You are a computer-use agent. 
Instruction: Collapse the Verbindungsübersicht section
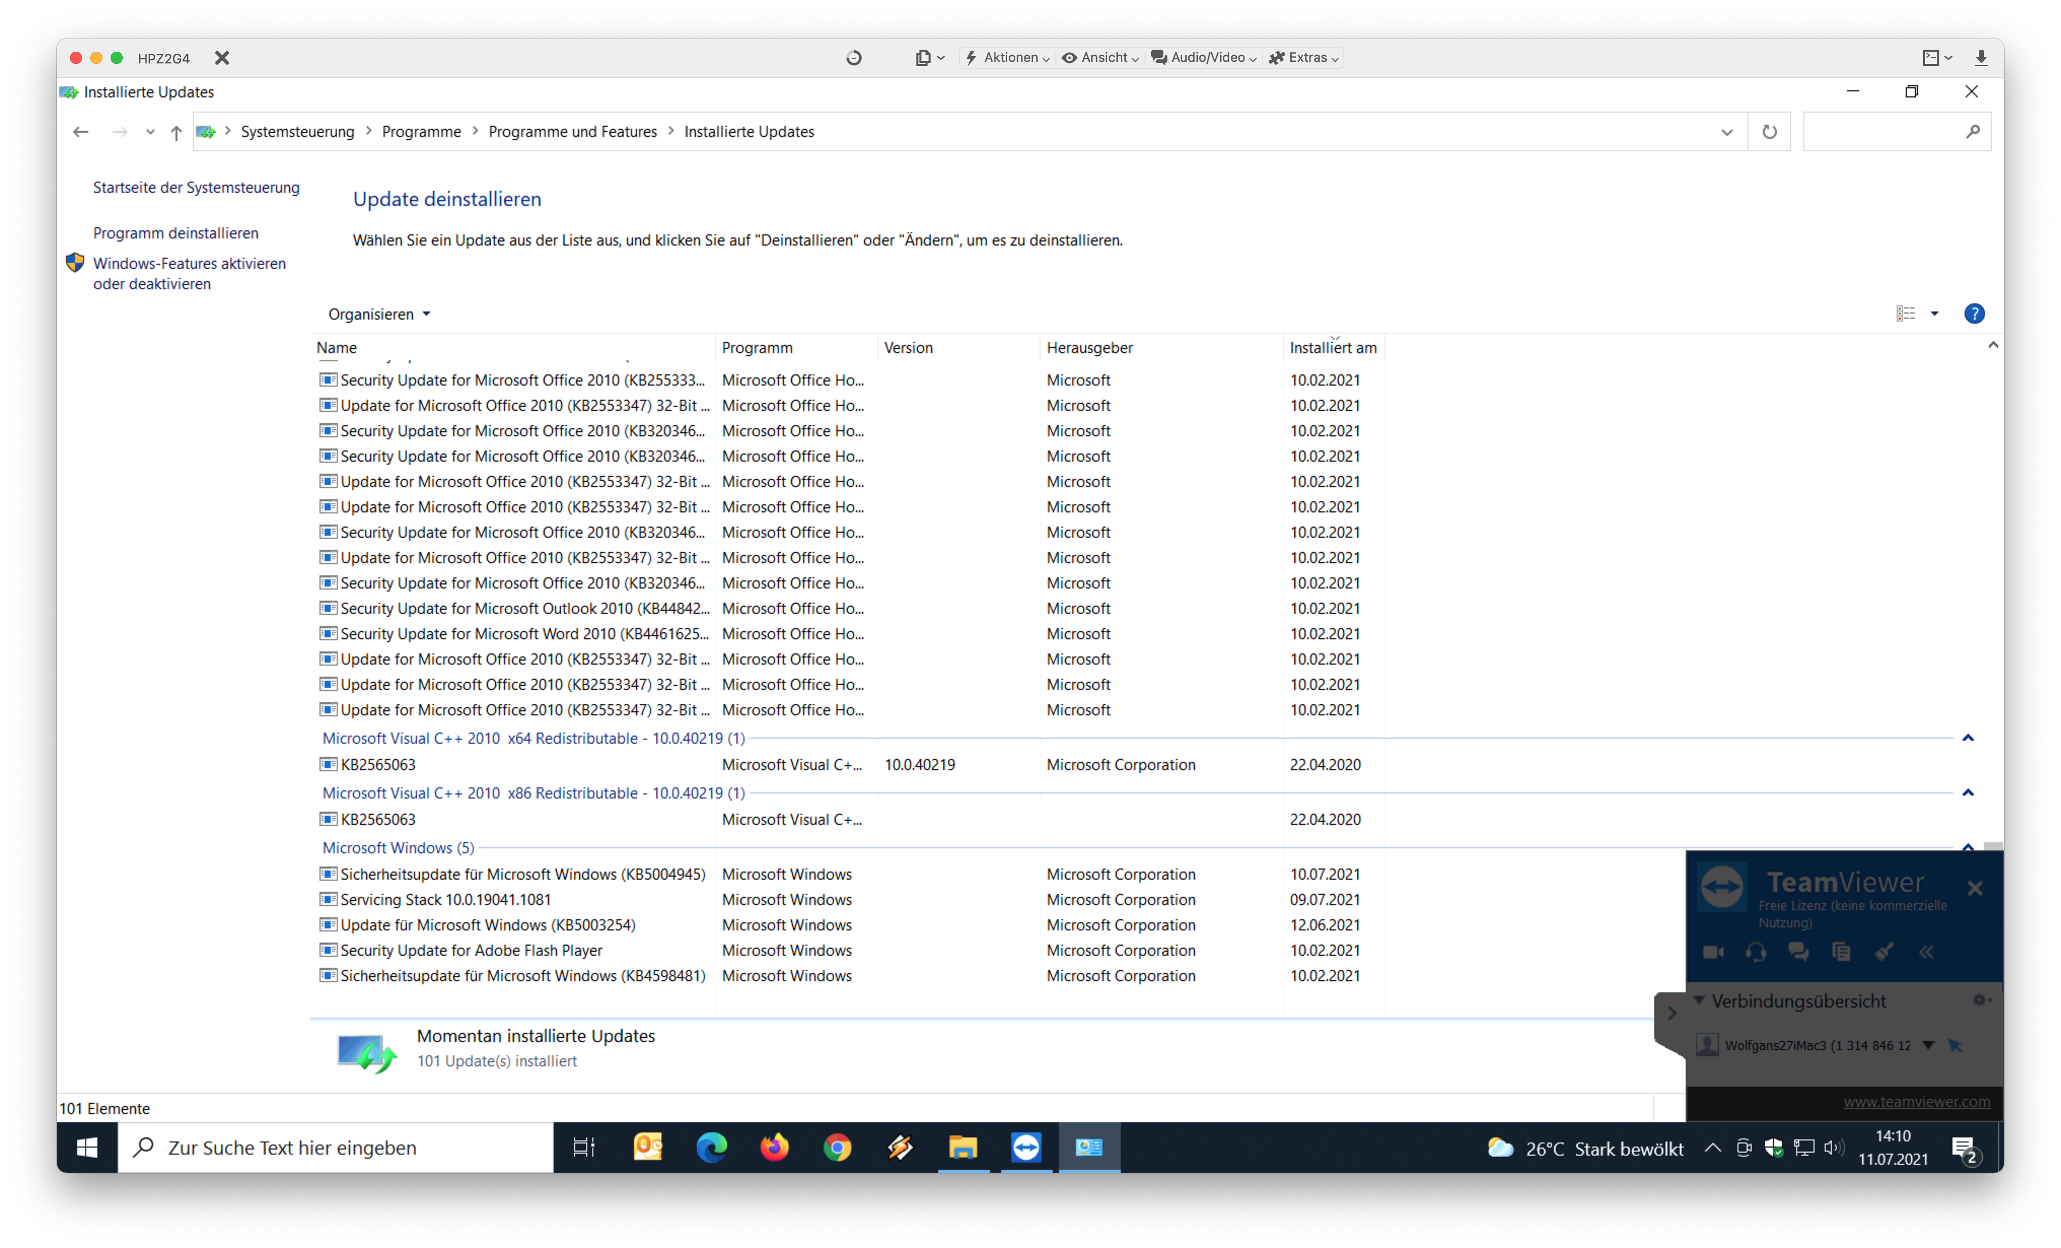[x=1699, y=1000]
